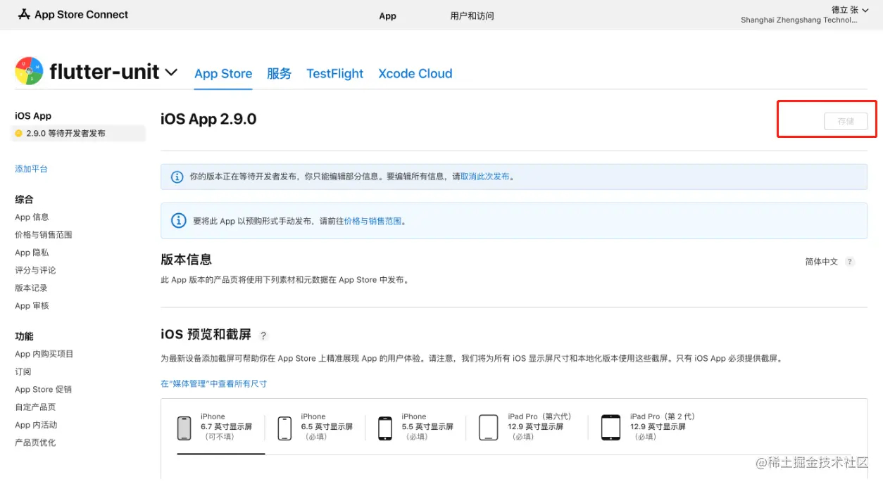The image size is (883, 484).
Task: Open 在"媒体管理"中查看所有尺寸 link
Action: 214,383
